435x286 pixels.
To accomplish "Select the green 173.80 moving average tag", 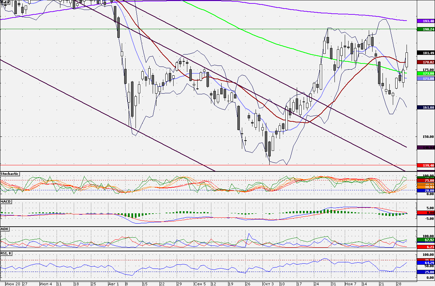I will tap(425, 73).
